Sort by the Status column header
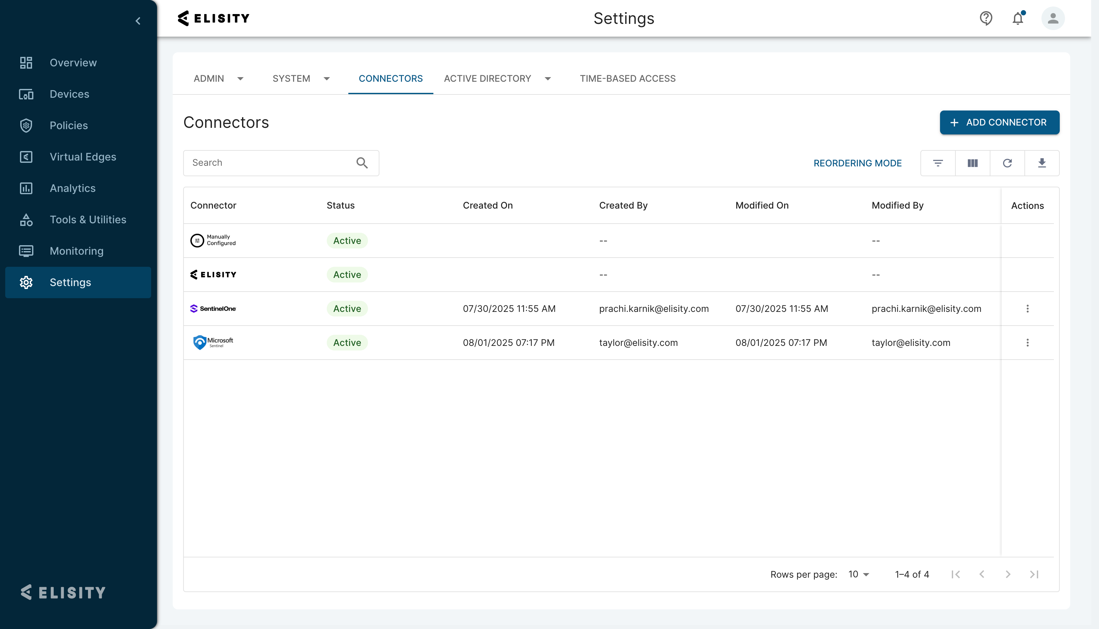 pos(340,206)
